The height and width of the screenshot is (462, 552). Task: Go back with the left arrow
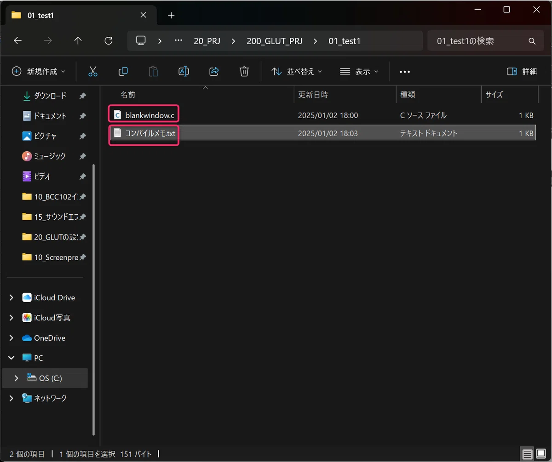coord(17,41)
